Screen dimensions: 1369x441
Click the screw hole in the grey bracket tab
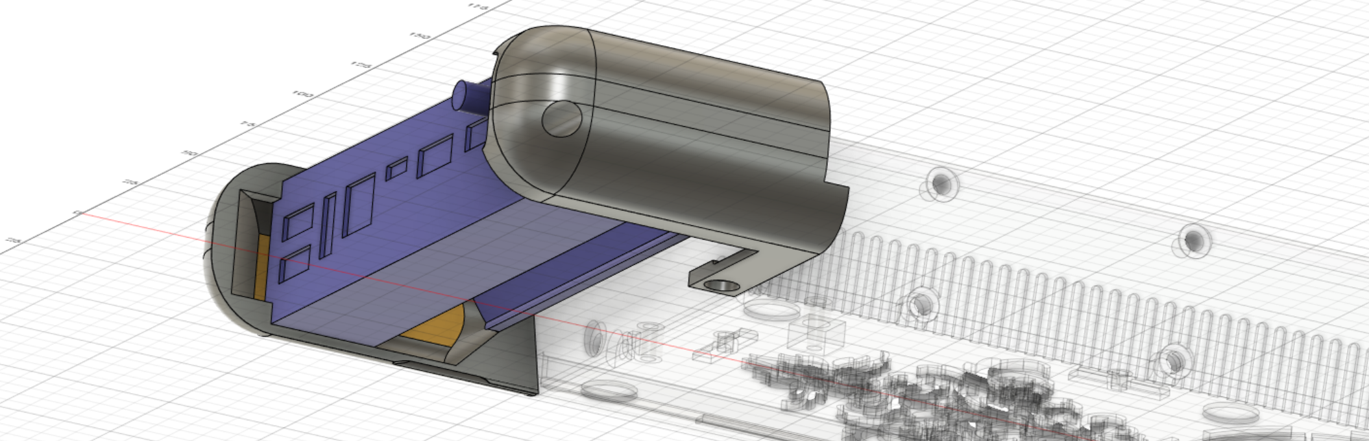(721, 284)
